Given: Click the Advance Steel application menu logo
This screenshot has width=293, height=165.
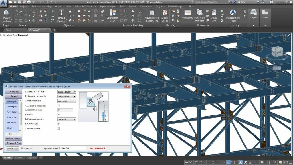Looking at the screenshot, I should click(4, 3).
